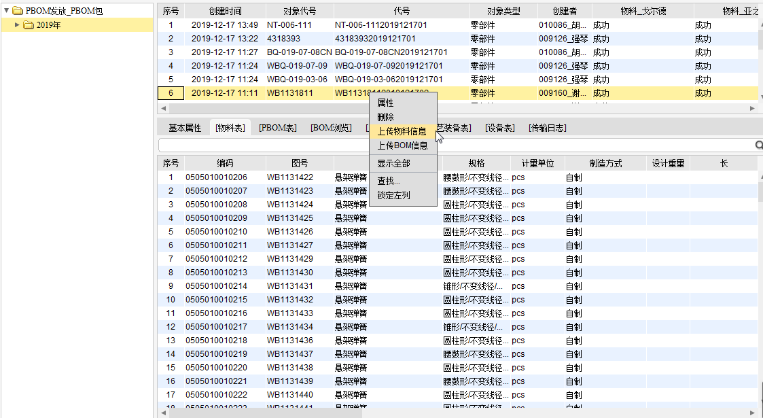The image size is (763, 418).
Task: Click the upper table's left scroll arrow
Action: (162, 109)
